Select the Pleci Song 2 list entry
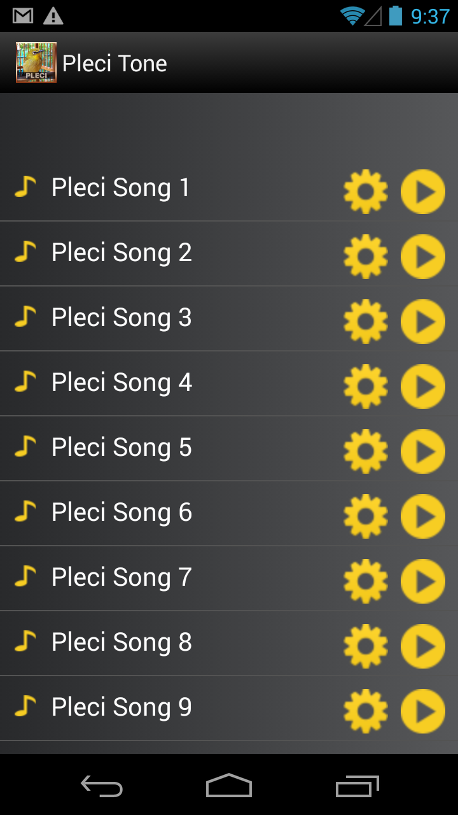The image size is (458, 815). click(121, 253)
